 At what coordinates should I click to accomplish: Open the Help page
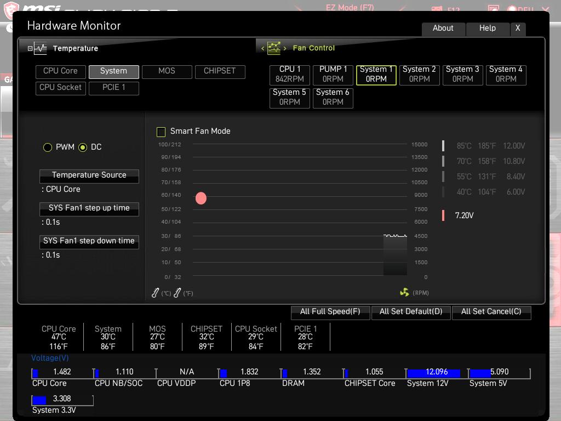click(488, 29)
